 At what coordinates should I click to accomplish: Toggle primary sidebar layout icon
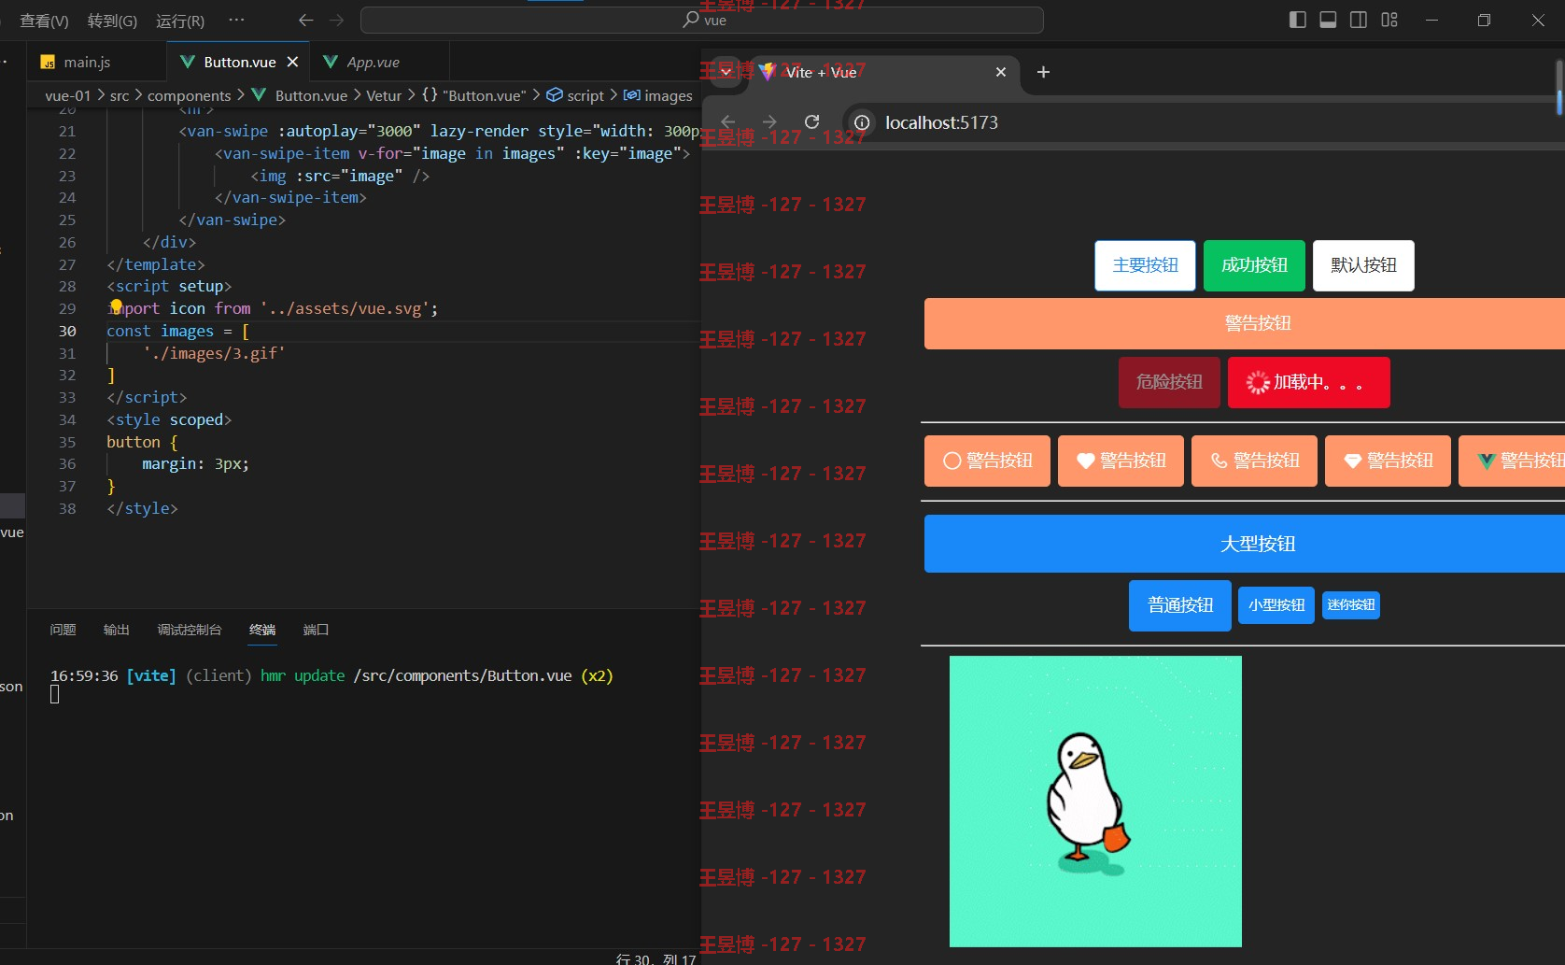click(1297, 20)
